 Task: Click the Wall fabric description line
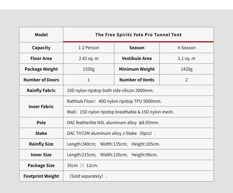120,112
